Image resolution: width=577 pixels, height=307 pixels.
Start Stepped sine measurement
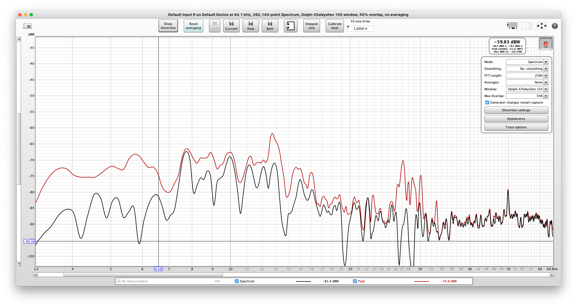pos(312,26)
